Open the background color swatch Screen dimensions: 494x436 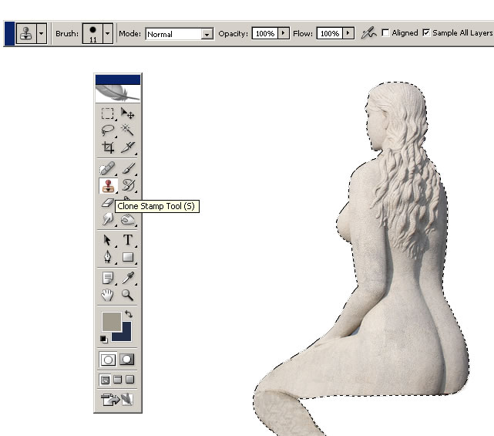[126, 336]
